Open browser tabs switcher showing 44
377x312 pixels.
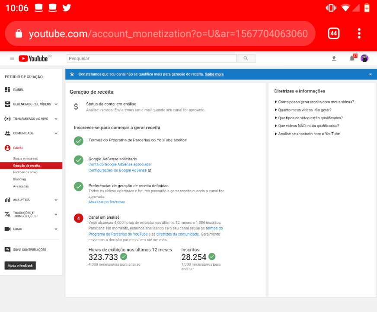click(x=334, y=33)
